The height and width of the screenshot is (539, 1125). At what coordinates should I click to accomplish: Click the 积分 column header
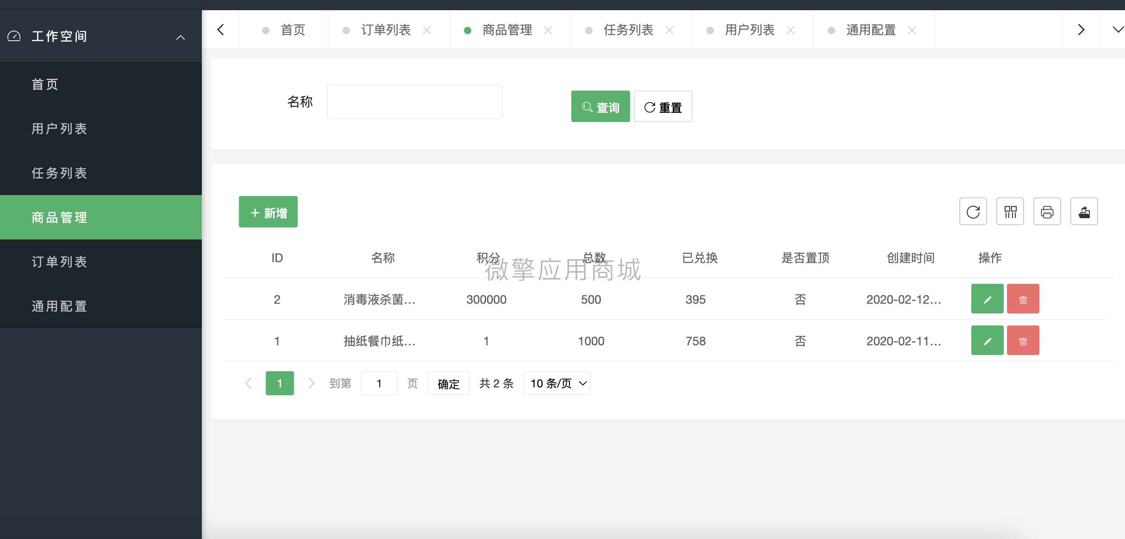[488, 257]
